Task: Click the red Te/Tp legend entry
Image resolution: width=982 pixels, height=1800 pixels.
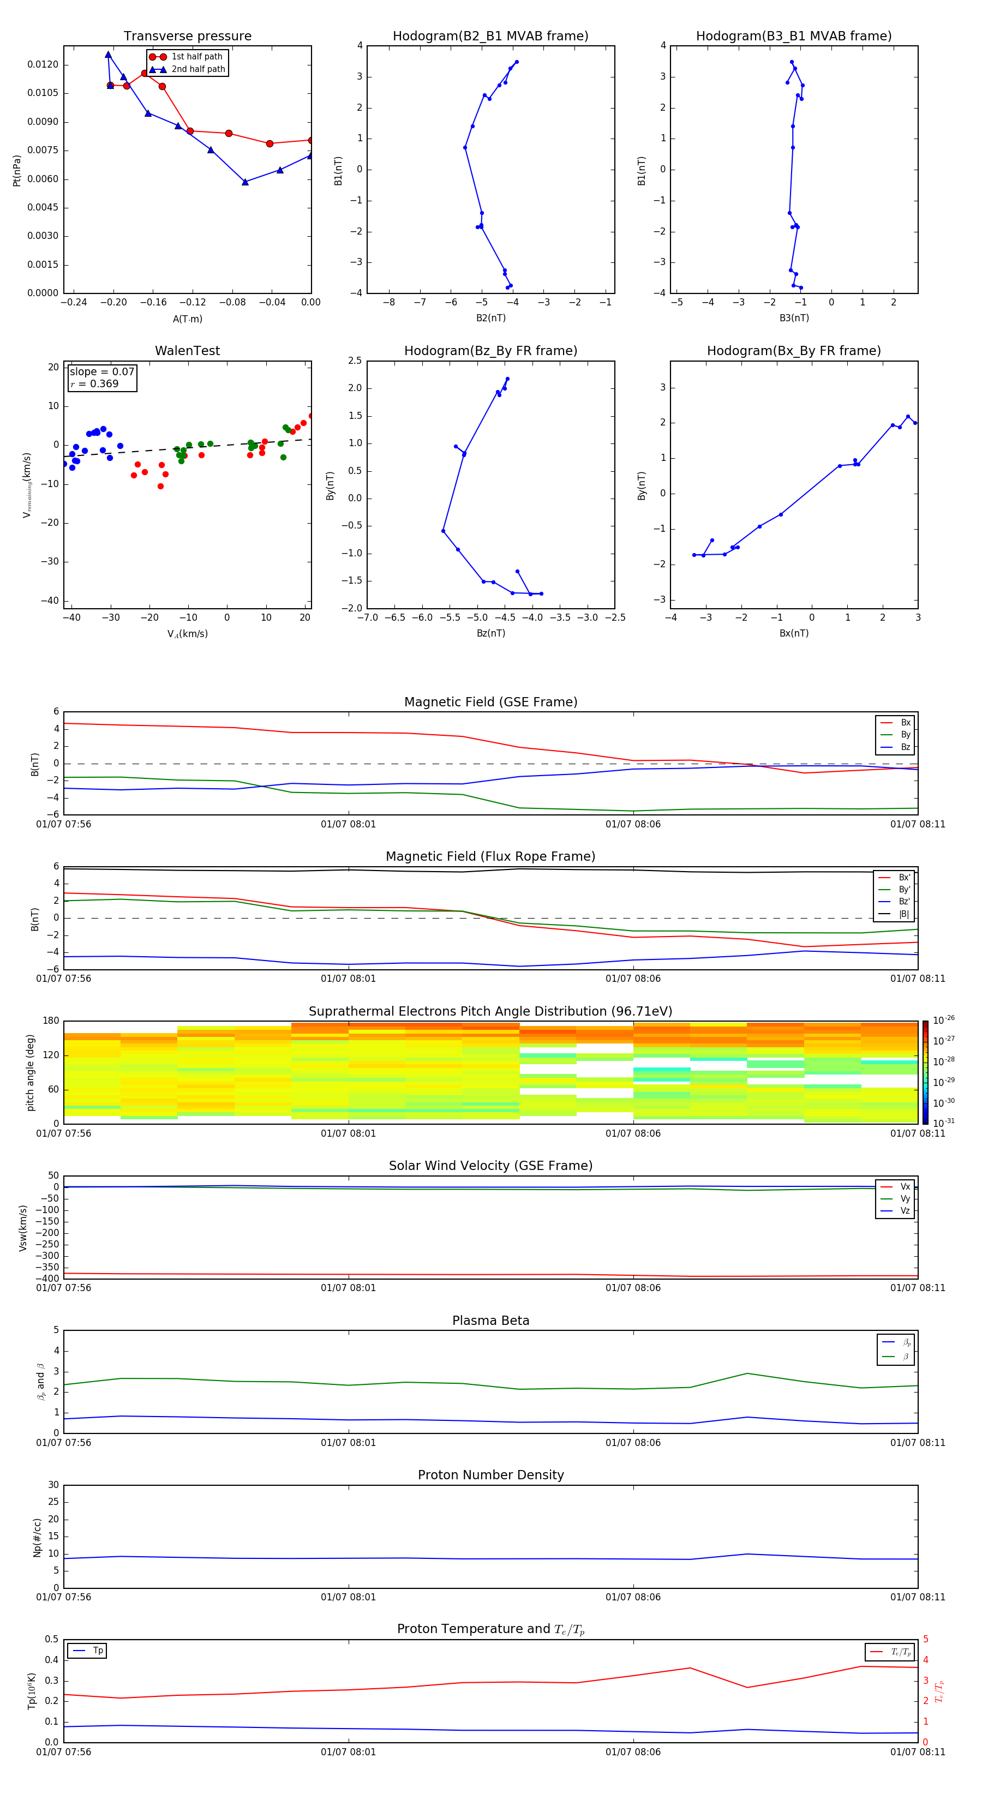Action: coord(890,1652)
